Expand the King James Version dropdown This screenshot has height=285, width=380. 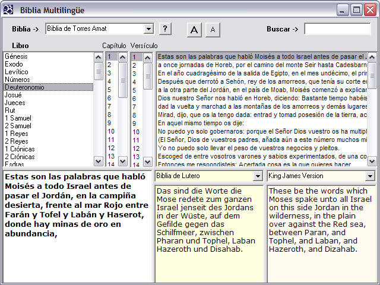(370, 176)
